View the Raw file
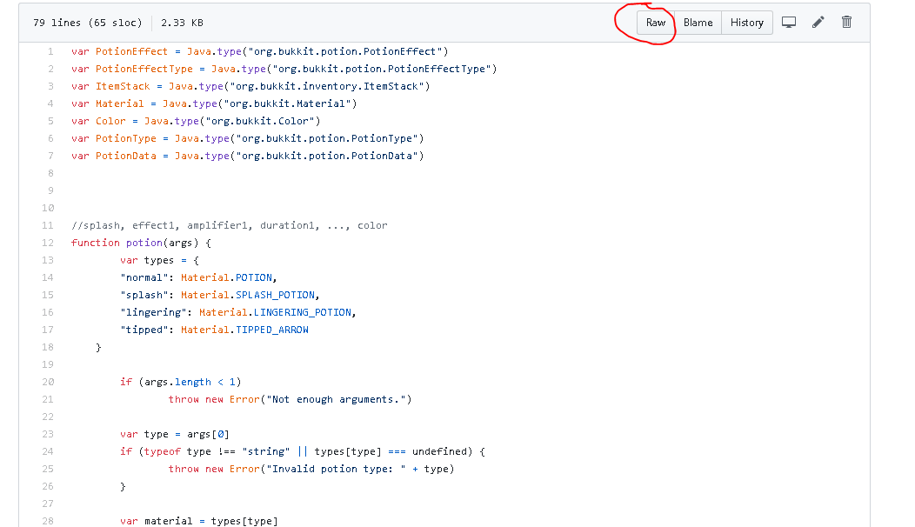This screenshot has height=527, width=915. (x=655, y=23)
